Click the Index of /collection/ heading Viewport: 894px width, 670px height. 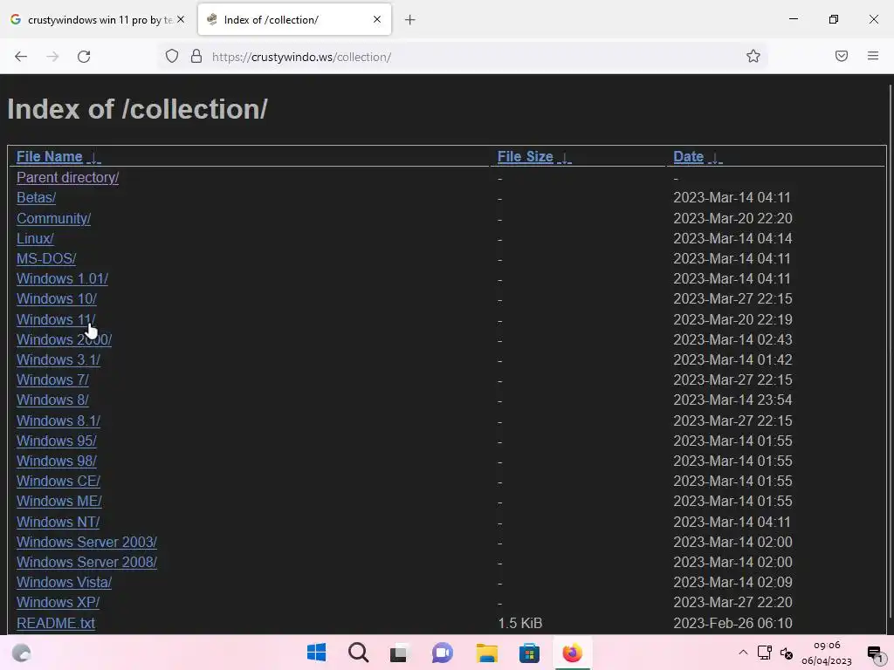point(137,109)
